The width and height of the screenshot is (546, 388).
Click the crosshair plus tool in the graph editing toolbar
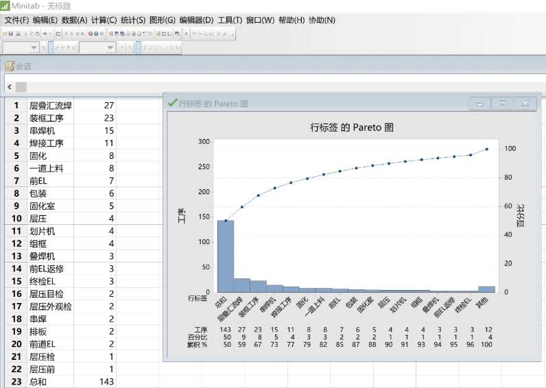point(62,47)
